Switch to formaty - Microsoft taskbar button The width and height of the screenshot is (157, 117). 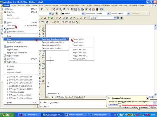[x=76, y=115]
